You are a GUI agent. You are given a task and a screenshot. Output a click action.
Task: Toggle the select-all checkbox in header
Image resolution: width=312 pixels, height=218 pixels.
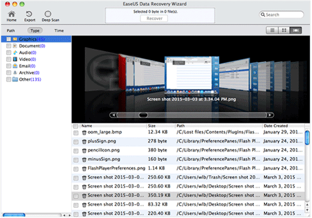[75, 126]
